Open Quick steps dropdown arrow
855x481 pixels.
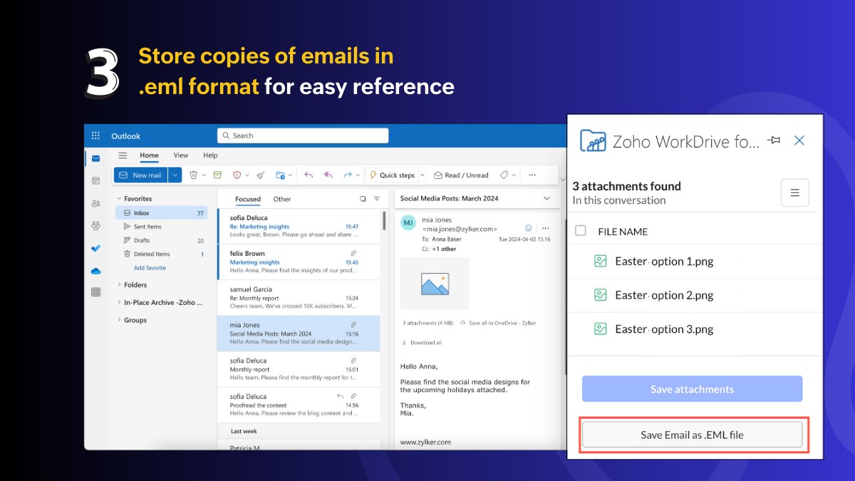point(422,175)
